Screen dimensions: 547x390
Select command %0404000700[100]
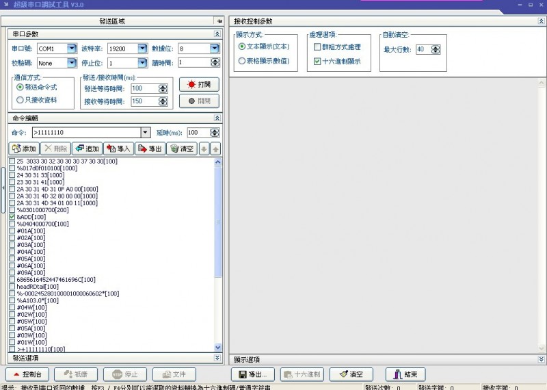42,224
